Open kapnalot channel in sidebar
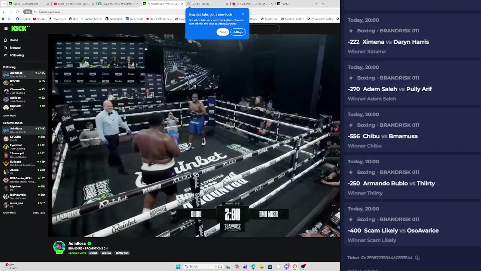 pyautogui.click(x=24, y=108)
